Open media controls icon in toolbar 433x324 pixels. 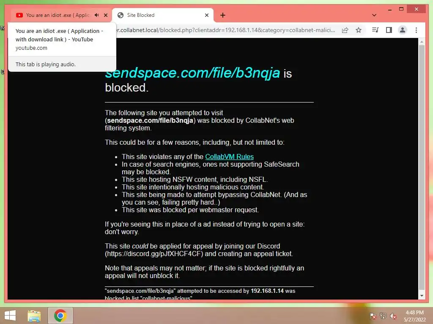pyautogui.click(x=375, y=30)
